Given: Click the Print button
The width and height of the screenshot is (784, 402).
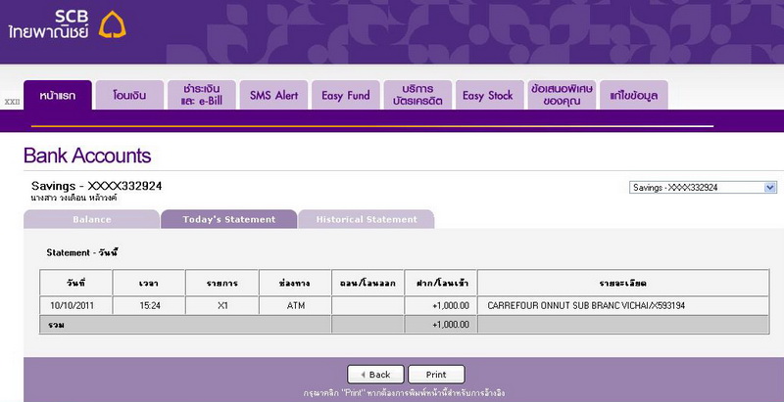Looking at the screenshot, I should coord(436,375).
